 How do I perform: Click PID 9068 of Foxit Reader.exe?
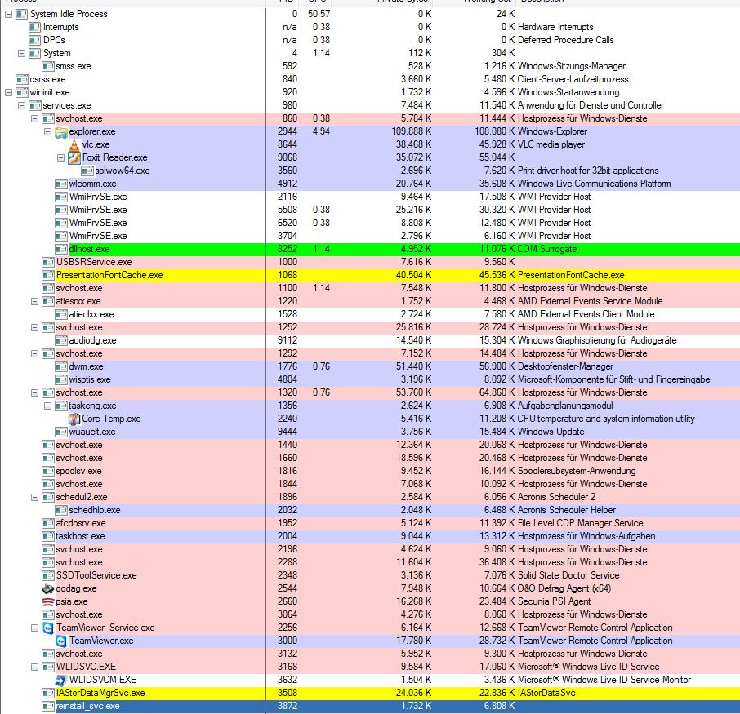click(288, 157)
